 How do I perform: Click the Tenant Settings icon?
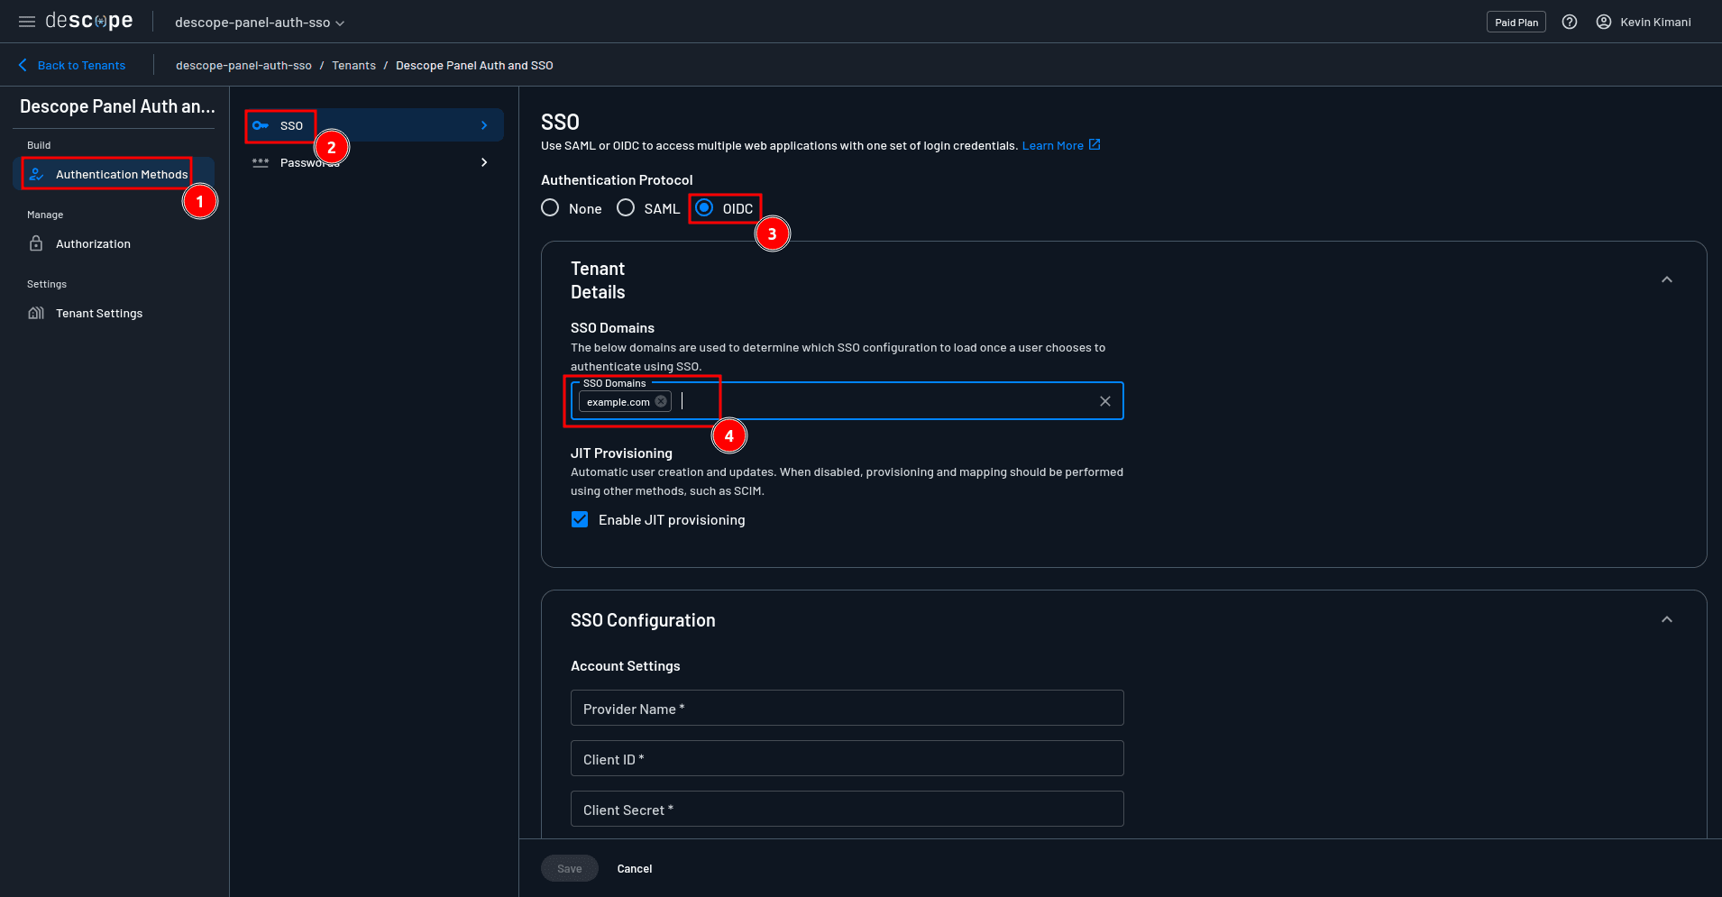[36, 312]
